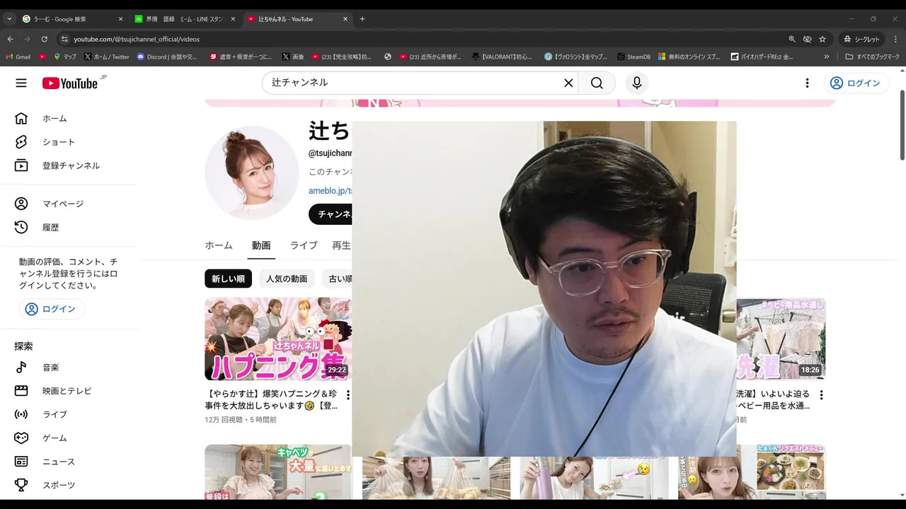Start voice search with the microphone icon
This screenshot has width=906, height=509.
click(637, 83)
